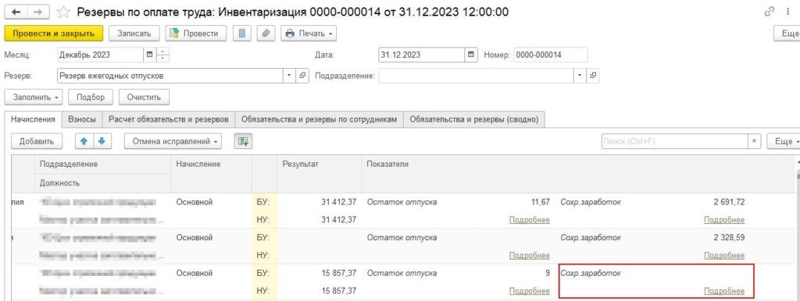
Task: Switch to the Взносы tab
Action: coord(81,119)
